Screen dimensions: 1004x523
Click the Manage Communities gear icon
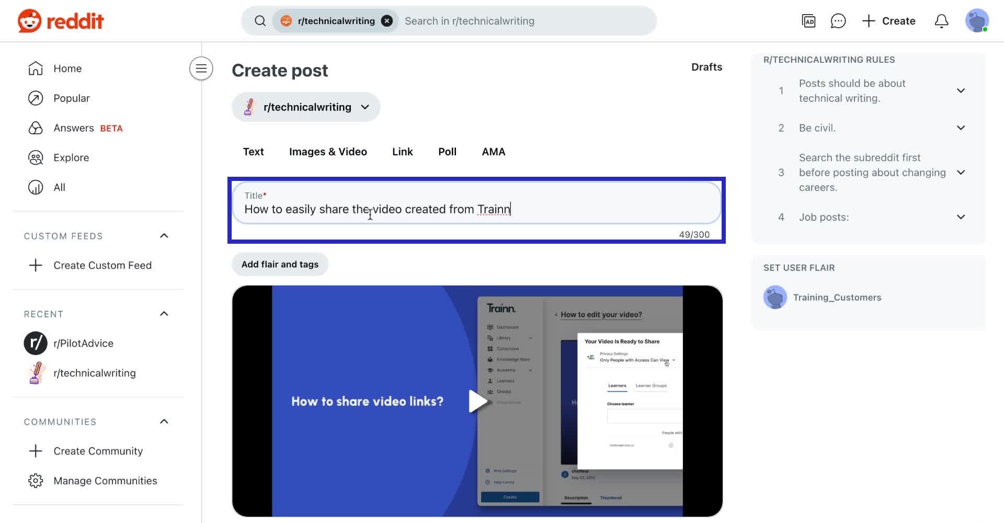pos(35,480)
